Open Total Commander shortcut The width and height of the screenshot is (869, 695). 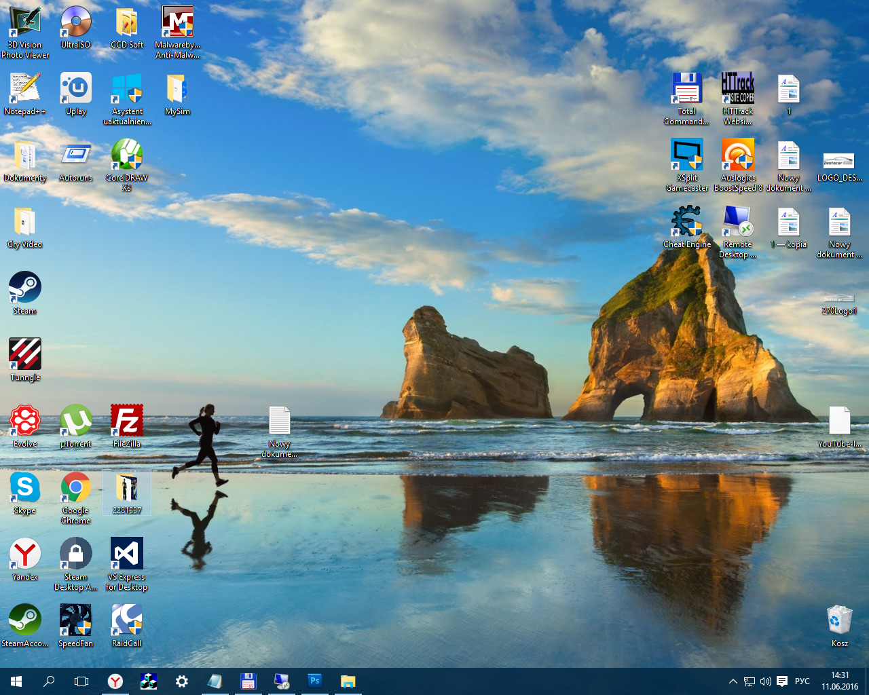point(687,98)
